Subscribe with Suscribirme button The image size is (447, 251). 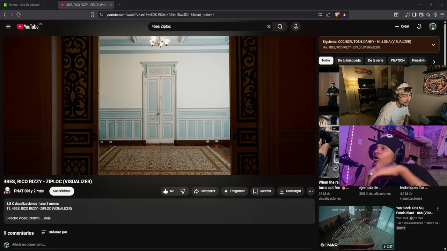tap(62, 191)
